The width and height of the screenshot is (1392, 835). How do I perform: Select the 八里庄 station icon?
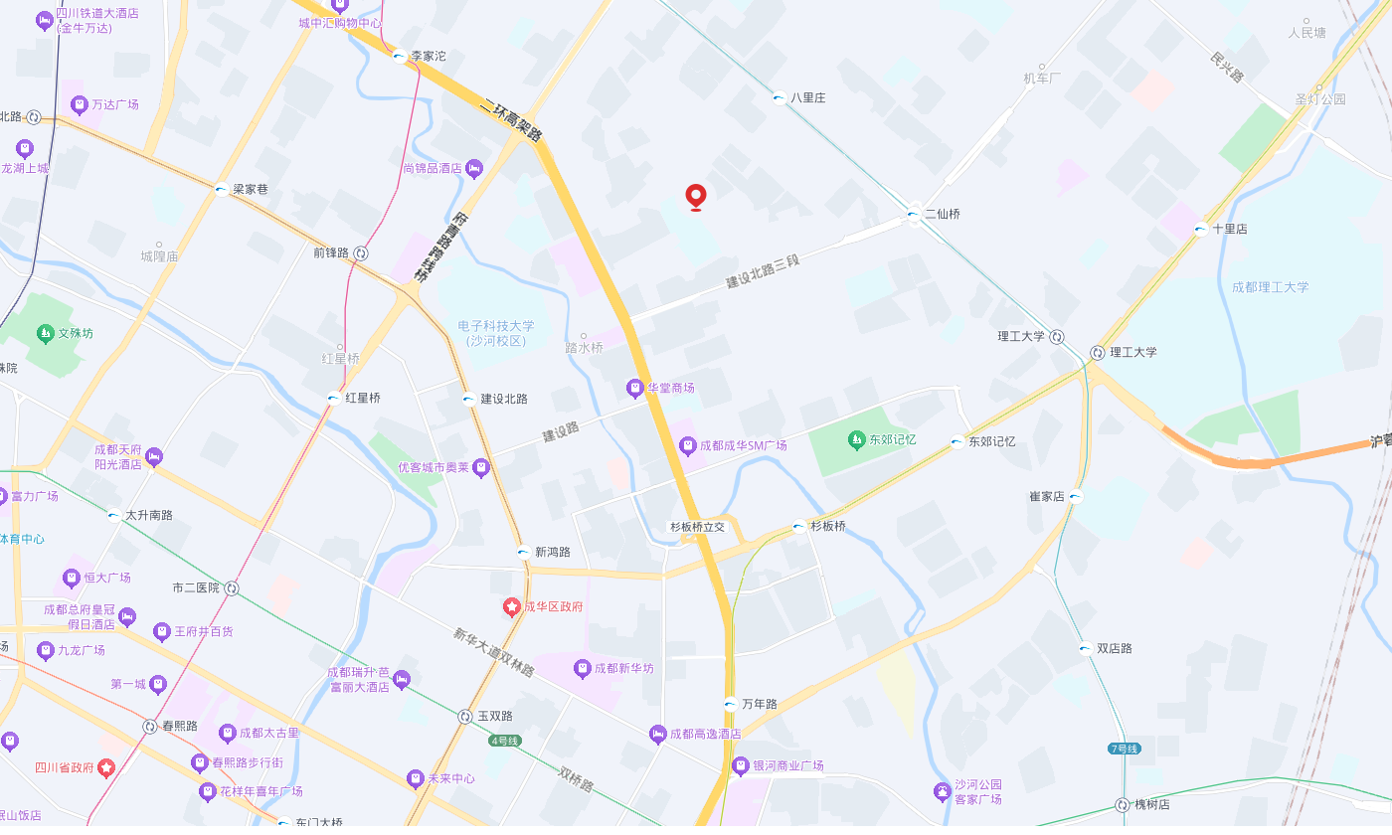pos(779,98)
